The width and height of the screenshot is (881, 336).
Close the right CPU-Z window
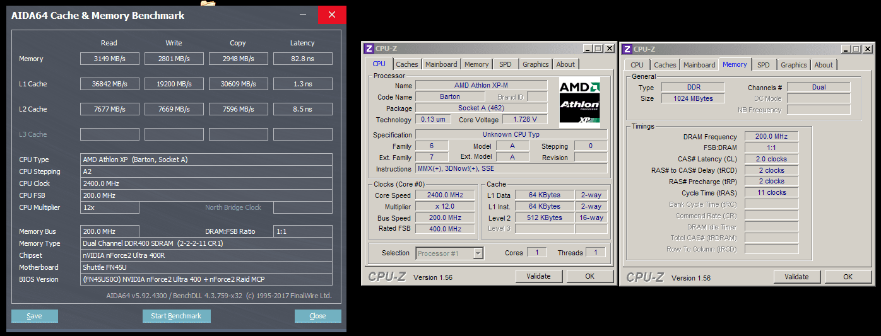[x=867, y=49]
